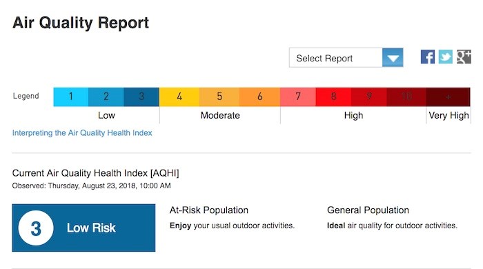Viewport: 483px width, 269px height.
Task: Open the Select Report dropdown arrow
Action: tap(393, 57)
